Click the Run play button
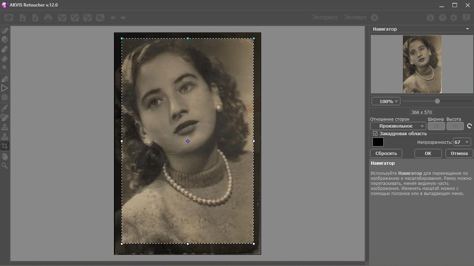The height and width of the screenshot is (266, 474). tap(374, 17)
